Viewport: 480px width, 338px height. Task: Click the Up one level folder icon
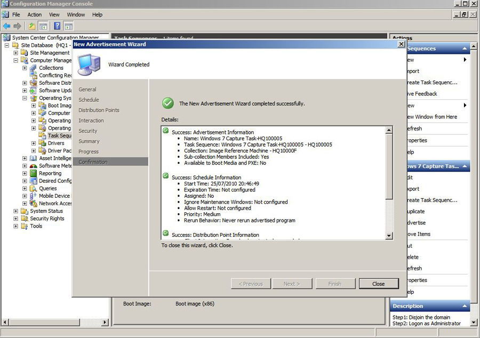pos(32,26)
